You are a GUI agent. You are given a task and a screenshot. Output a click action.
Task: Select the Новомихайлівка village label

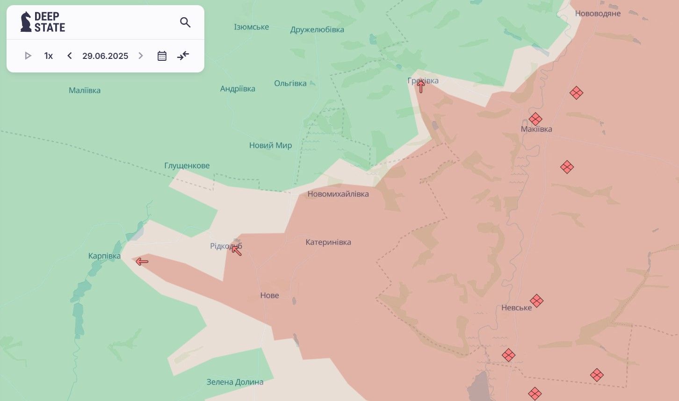(338, 194)
